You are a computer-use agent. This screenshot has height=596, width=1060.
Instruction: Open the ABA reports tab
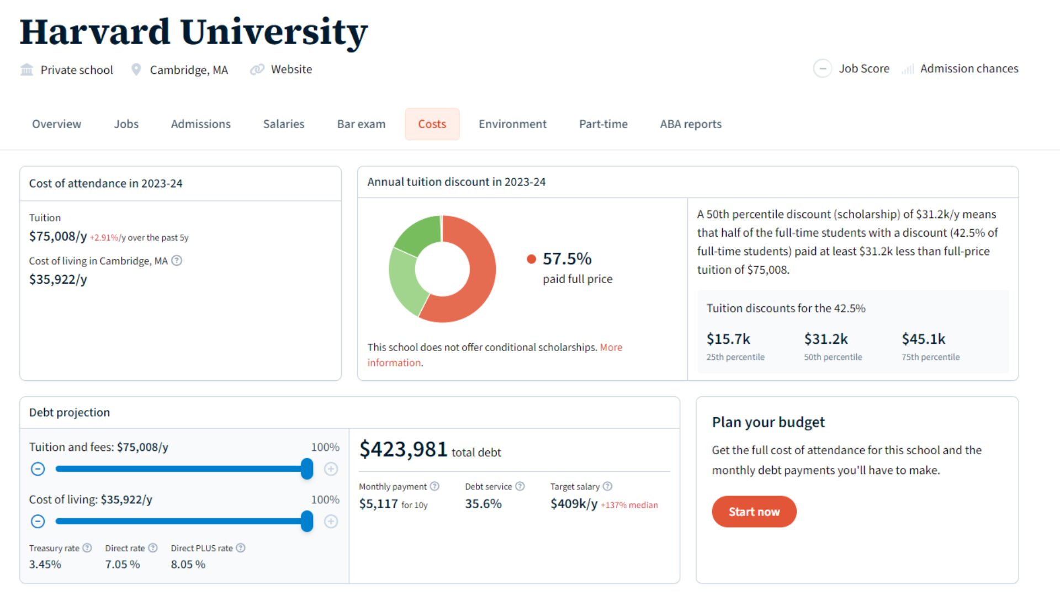tap(690, 124)
